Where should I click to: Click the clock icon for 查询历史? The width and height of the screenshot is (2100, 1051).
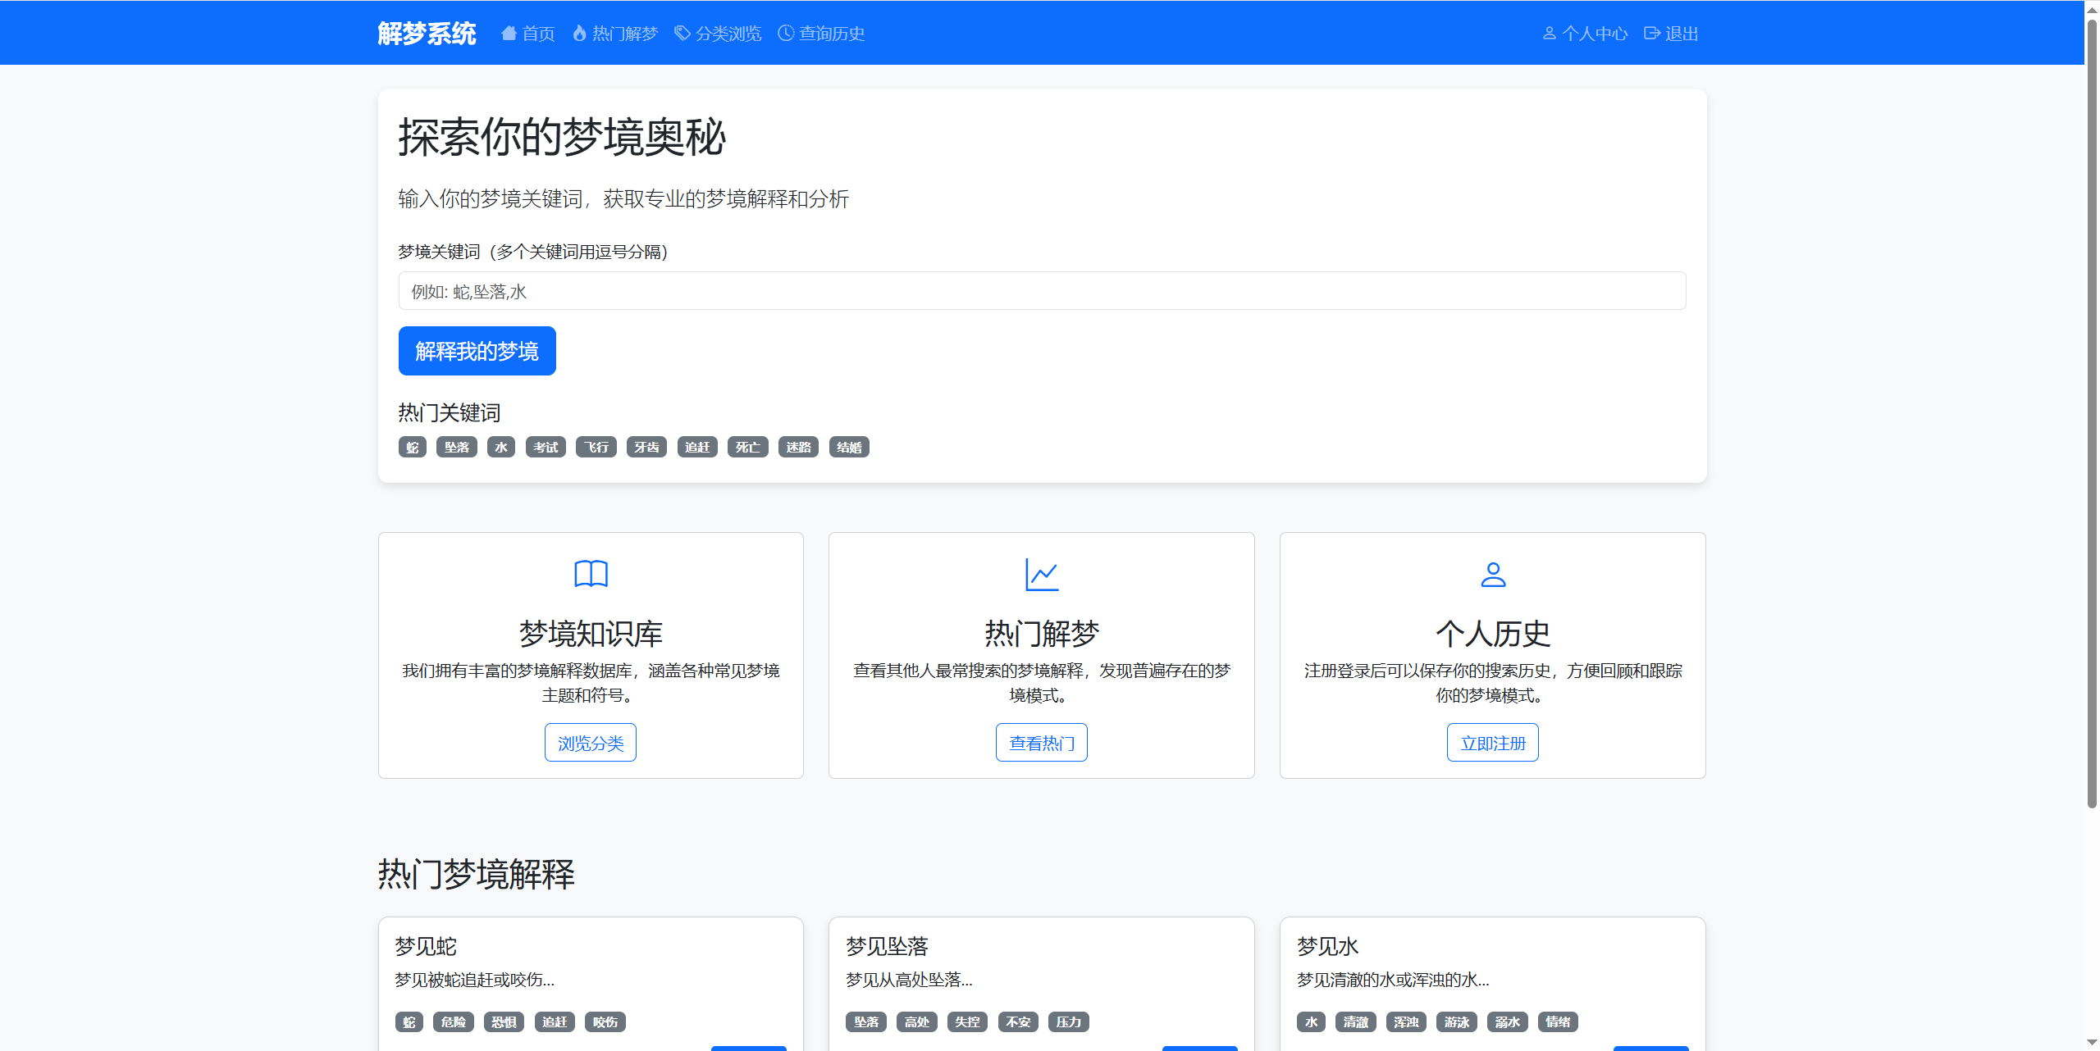pos(786,34)
